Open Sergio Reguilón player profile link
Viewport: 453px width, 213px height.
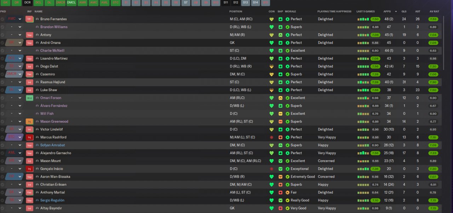point(52,200)
